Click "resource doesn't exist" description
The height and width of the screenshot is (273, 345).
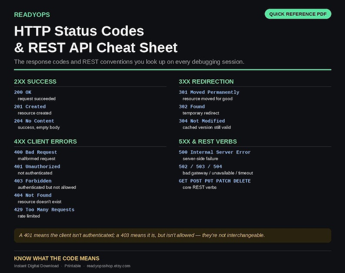(40, 201)
